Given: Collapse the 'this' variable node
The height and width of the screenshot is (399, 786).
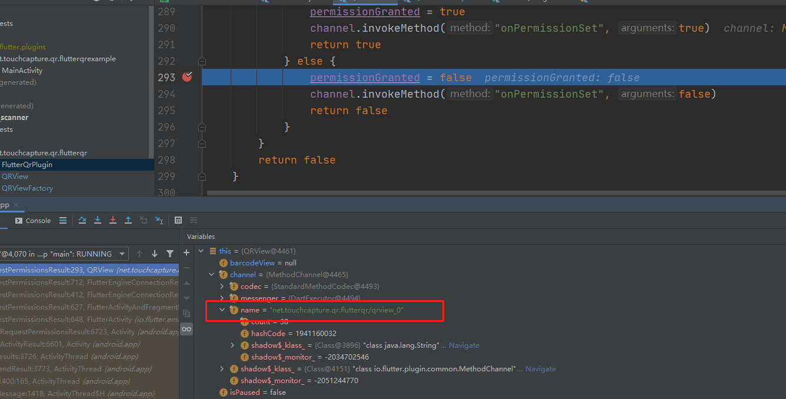Looking at the screenshot, I should point(201,251).
